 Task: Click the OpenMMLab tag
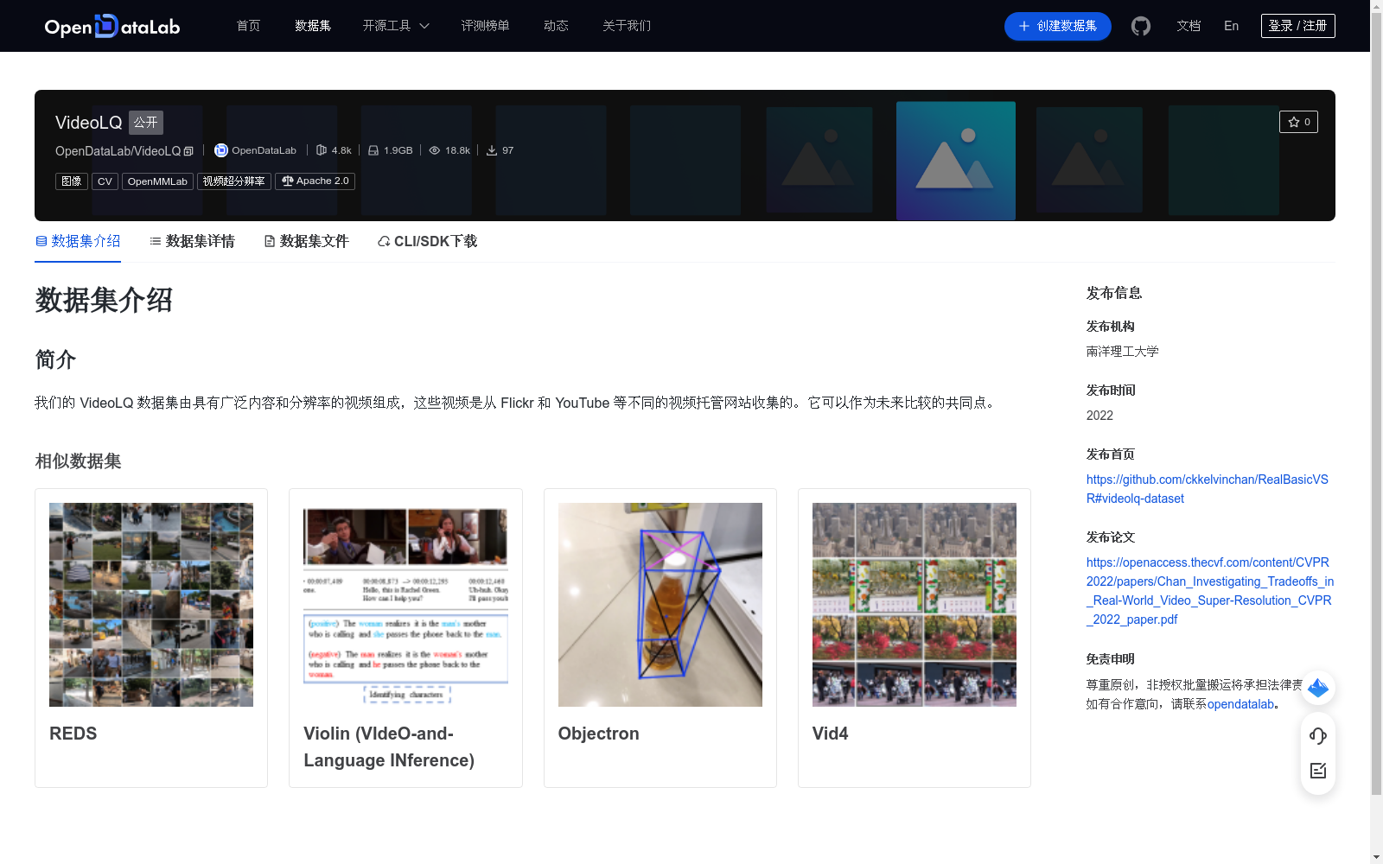[157, 181]
